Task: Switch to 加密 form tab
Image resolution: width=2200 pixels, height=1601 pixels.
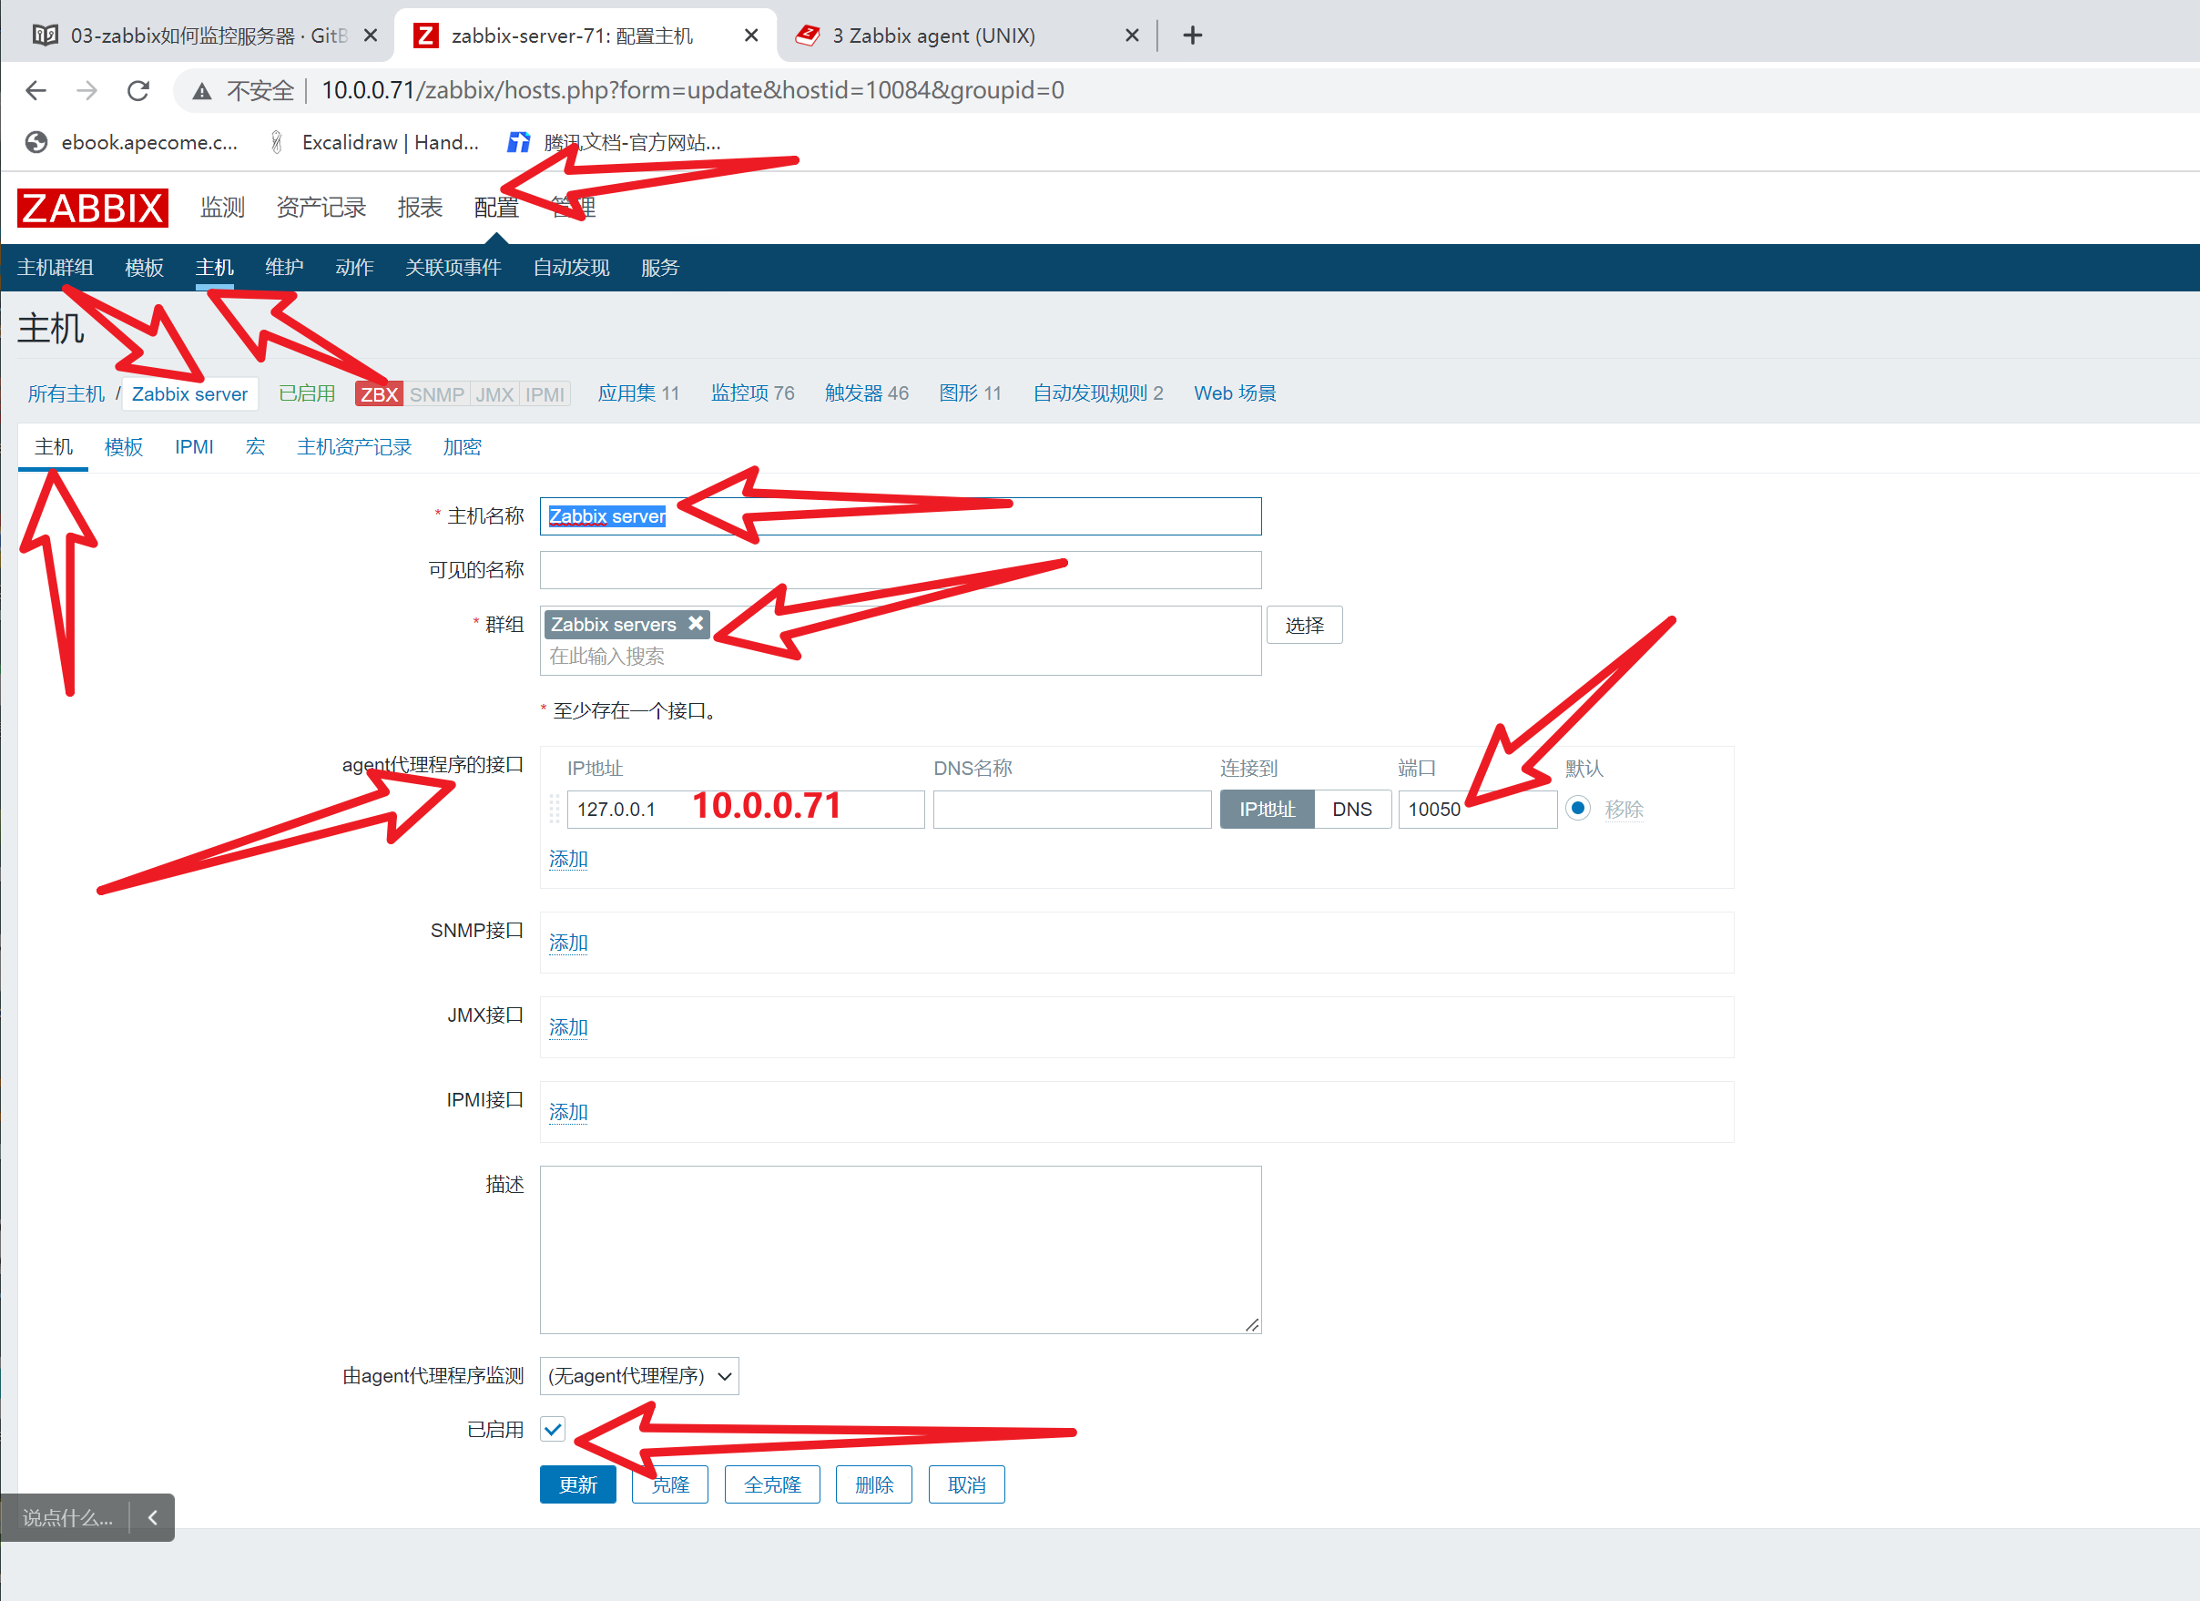Action: tap(462, 447)
